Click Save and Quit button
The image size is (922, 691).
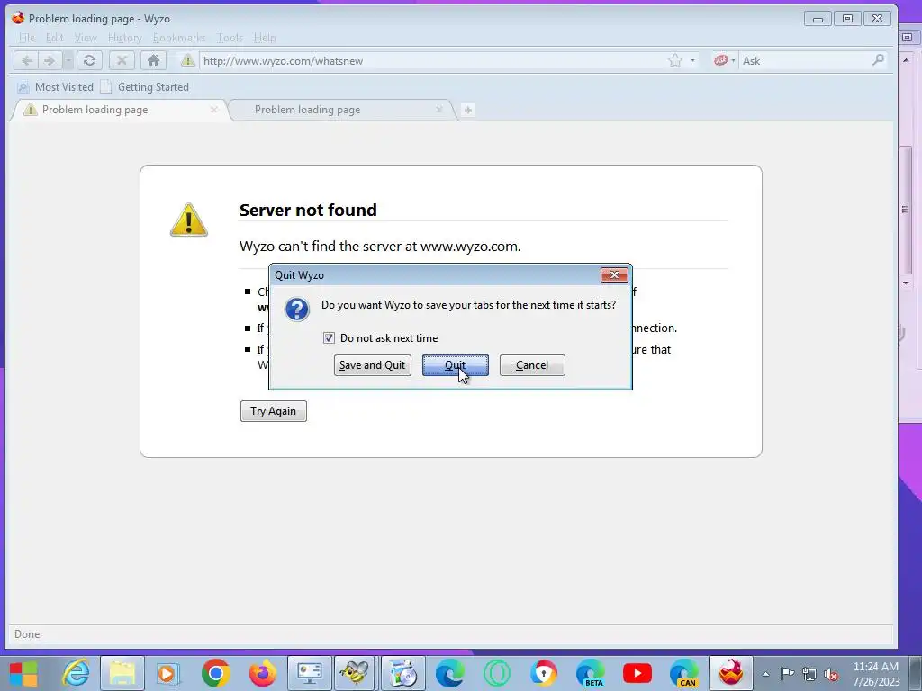tap(372, 365)
